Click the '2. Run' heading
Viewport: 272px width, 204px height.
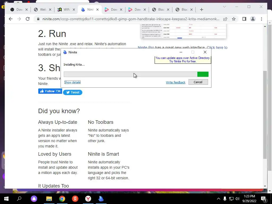coord(52,34)
